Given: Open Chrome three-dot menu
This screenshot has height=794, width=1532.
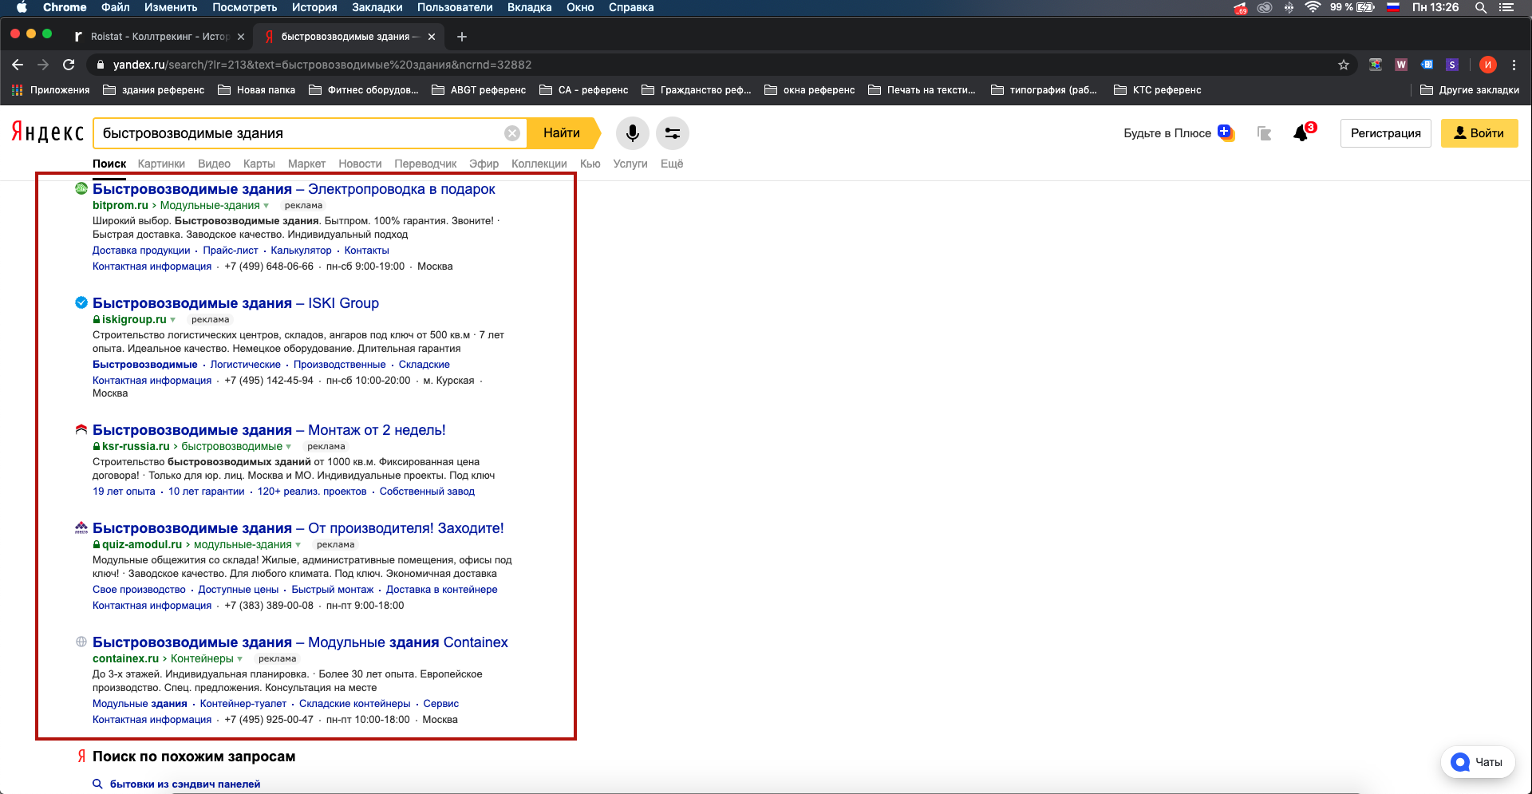Looking at the screenshot, I should (1514, 65).
